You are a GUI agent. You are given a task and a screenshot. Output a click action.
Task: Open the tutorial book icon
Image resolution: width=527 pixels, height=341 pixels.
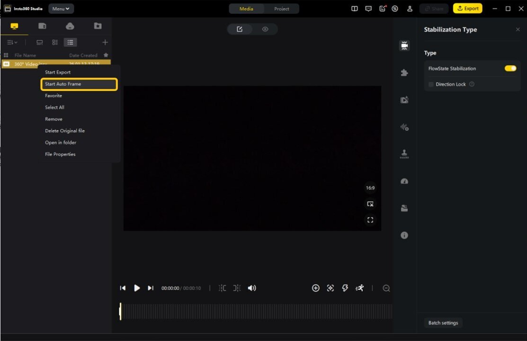[x=355, y=9]
